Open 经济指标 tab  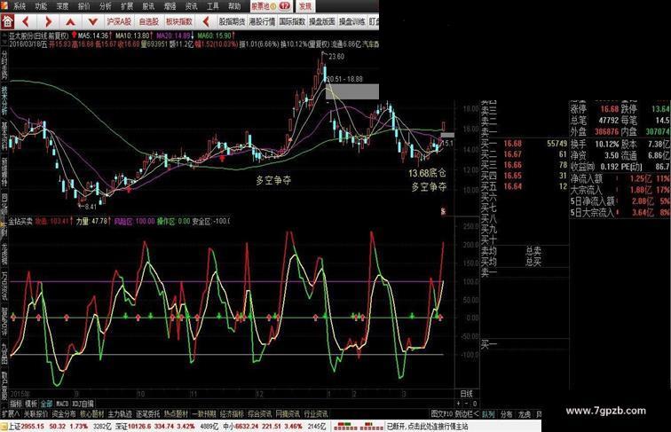point(232,414)
